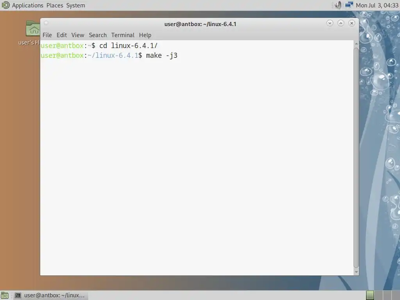Open the Edit menu in terminal
400x300 pixels.
coord(62,35)
